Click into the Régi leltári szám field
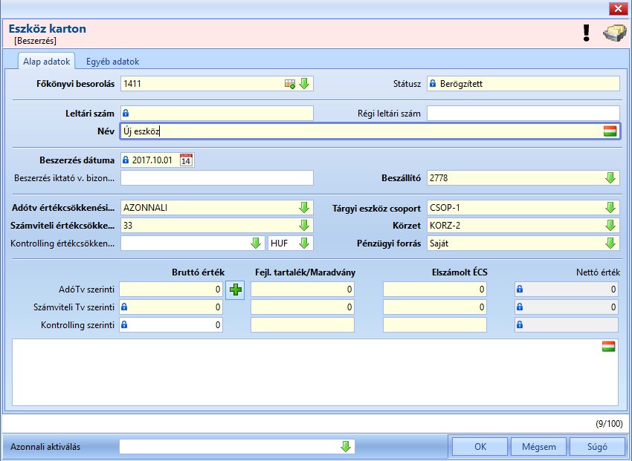The height and width of the screenshot is (461, 632). click(x=523, y=114)
